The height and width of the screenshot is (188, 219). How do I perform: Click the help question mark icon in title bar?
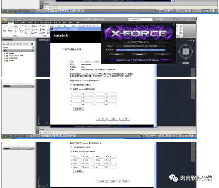[184, 20]
